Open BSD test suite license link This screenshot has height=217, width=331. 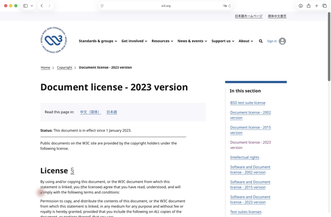pyautogui.click(x=248, y=103)
